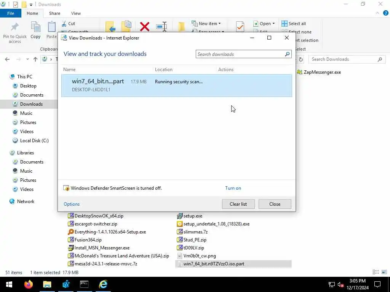Open the notification center icon
The height and width of the screenshot is (292, 390).
click(x=377, y=284)
